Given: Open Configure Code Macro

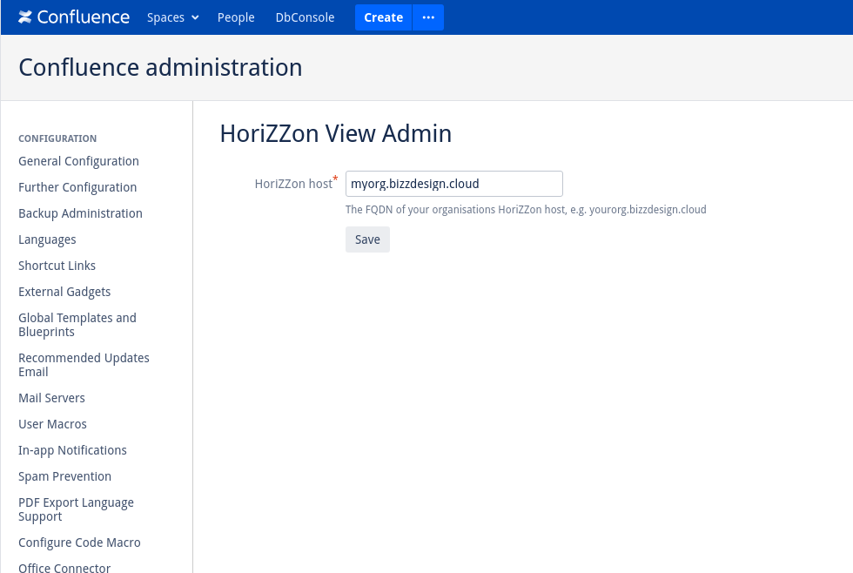Looking at the screenshot, I should click(79, 543).
